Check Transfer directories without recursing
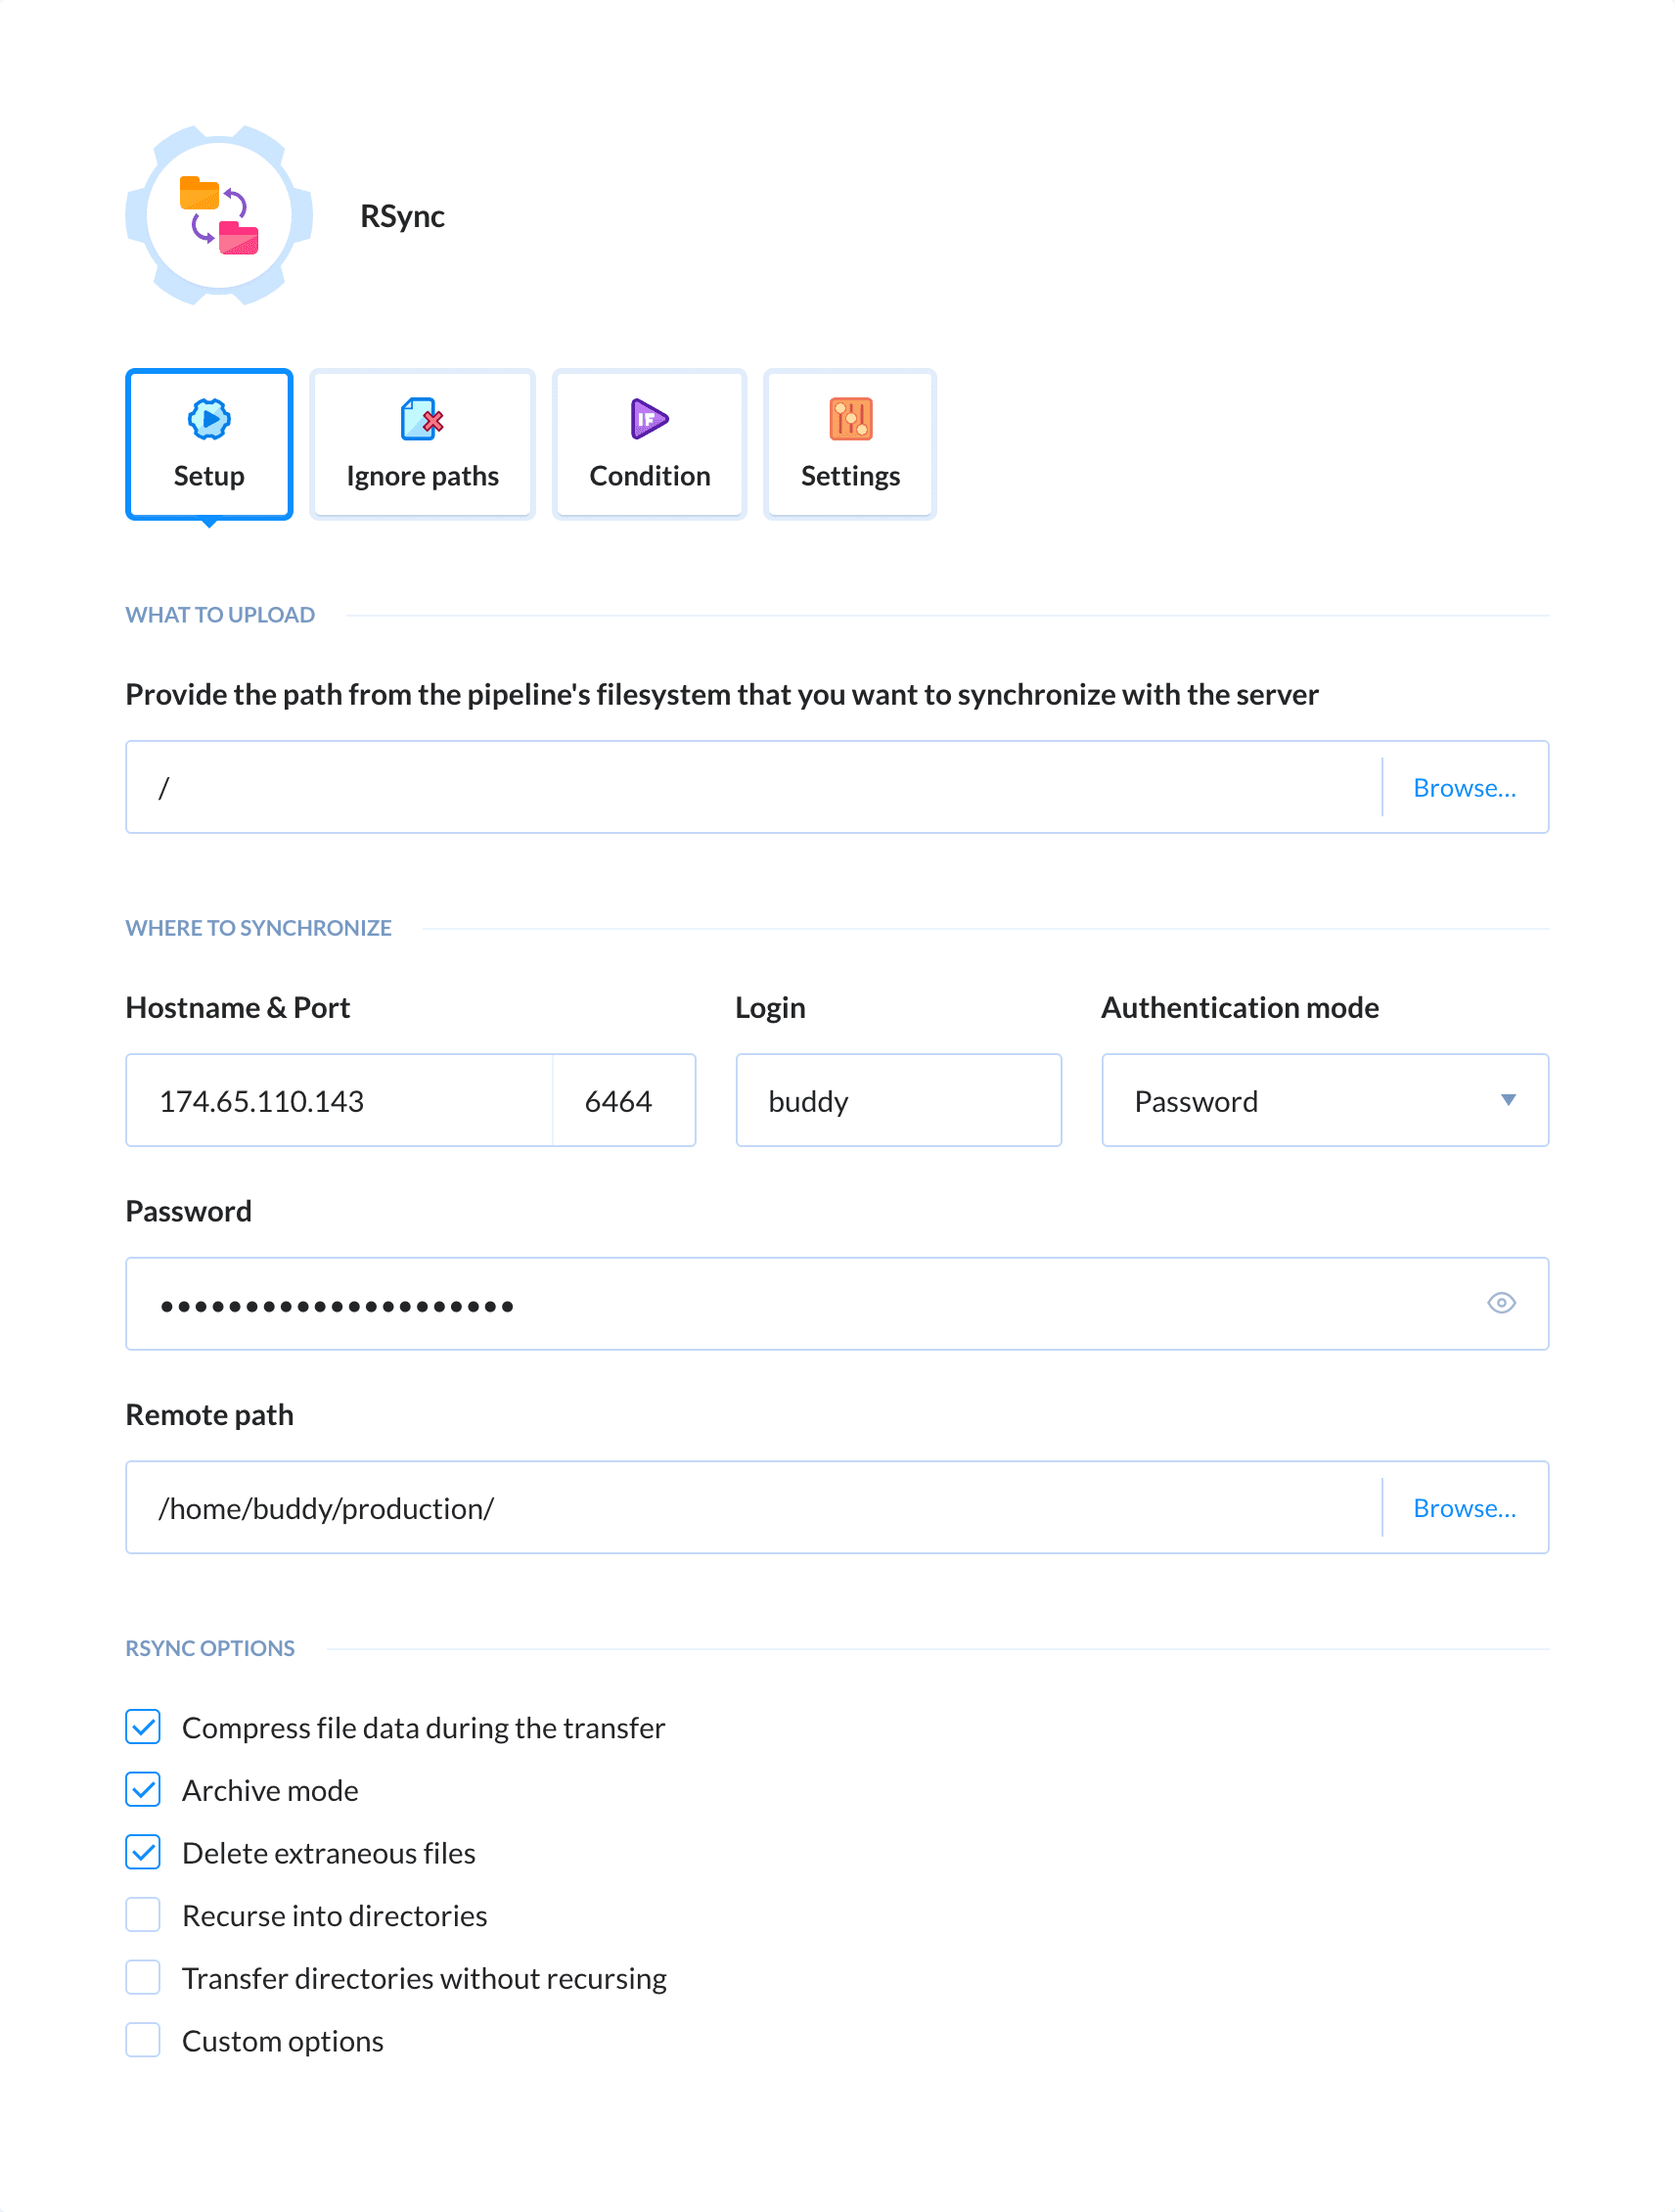 (143, 1977)
